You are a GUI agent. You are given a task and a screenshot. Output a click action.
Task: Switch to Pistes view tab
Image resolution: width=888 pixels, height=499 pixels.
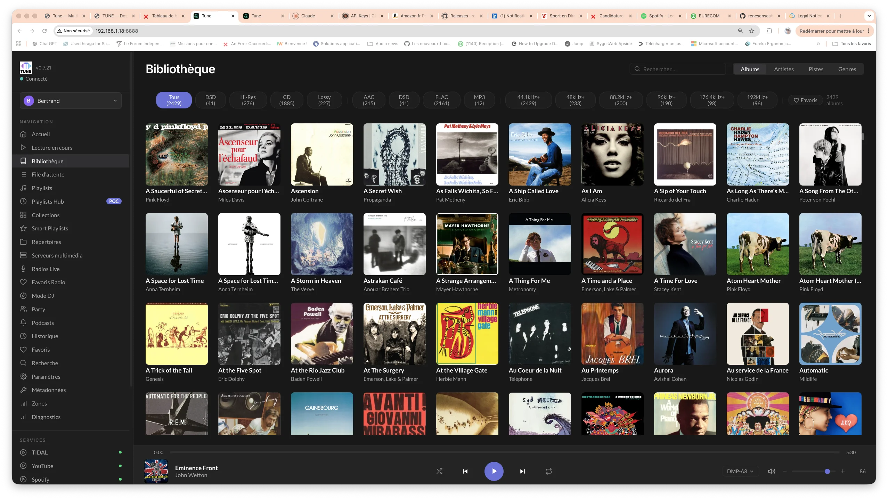tap(816, 69)
